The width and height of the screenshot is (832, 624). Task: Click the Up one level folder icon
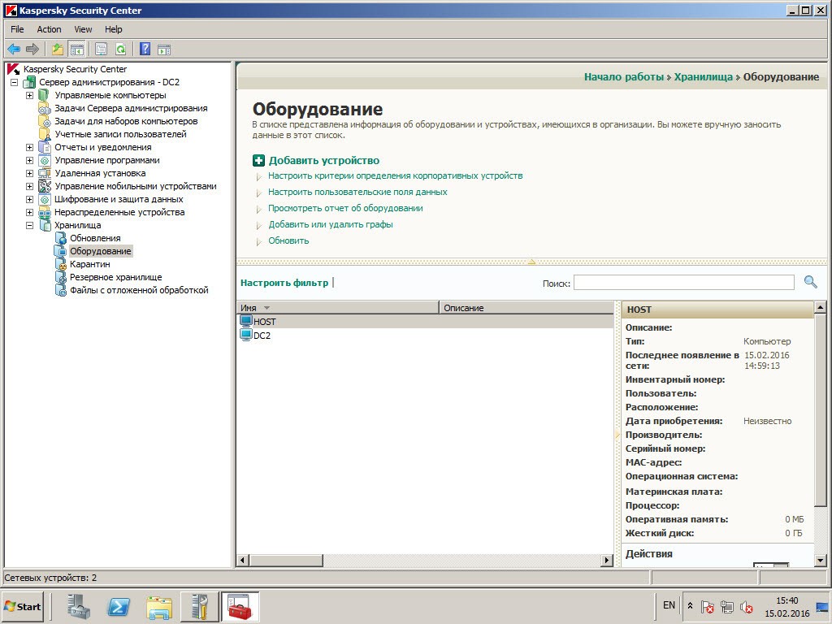(58, 50)
